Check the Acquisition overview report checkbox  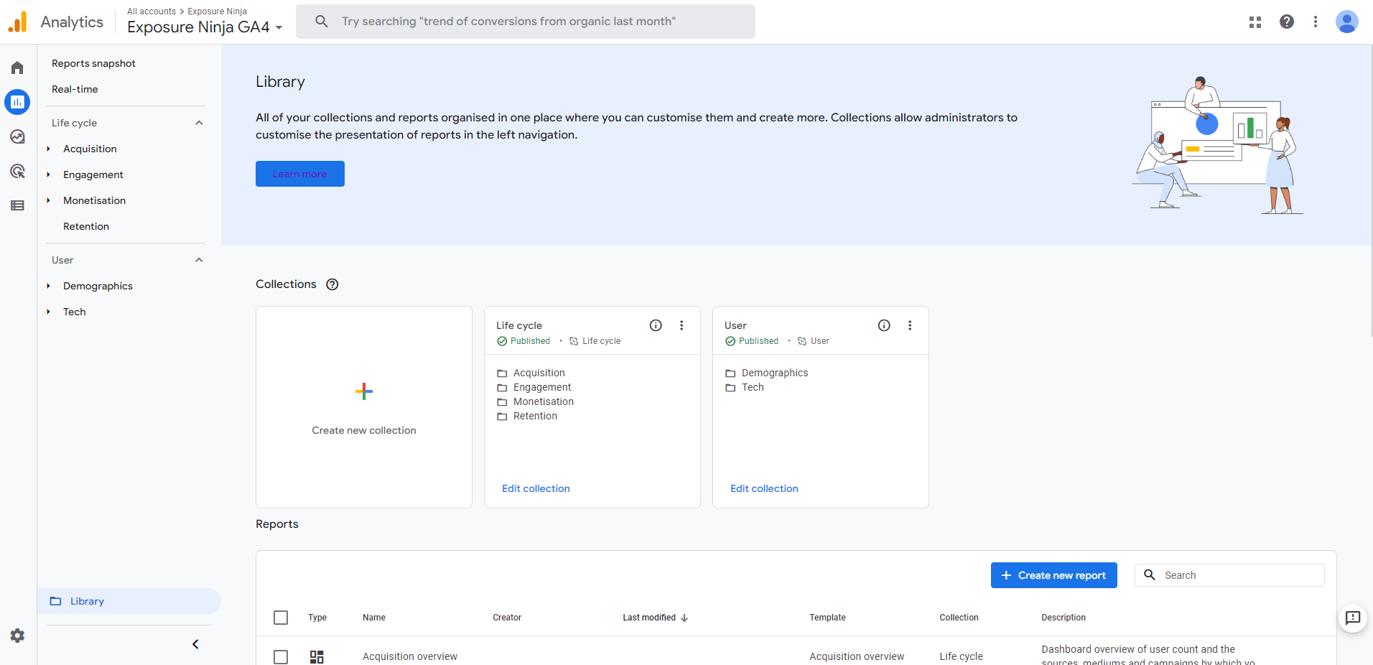pyautogui.click(x=281, y=656)
